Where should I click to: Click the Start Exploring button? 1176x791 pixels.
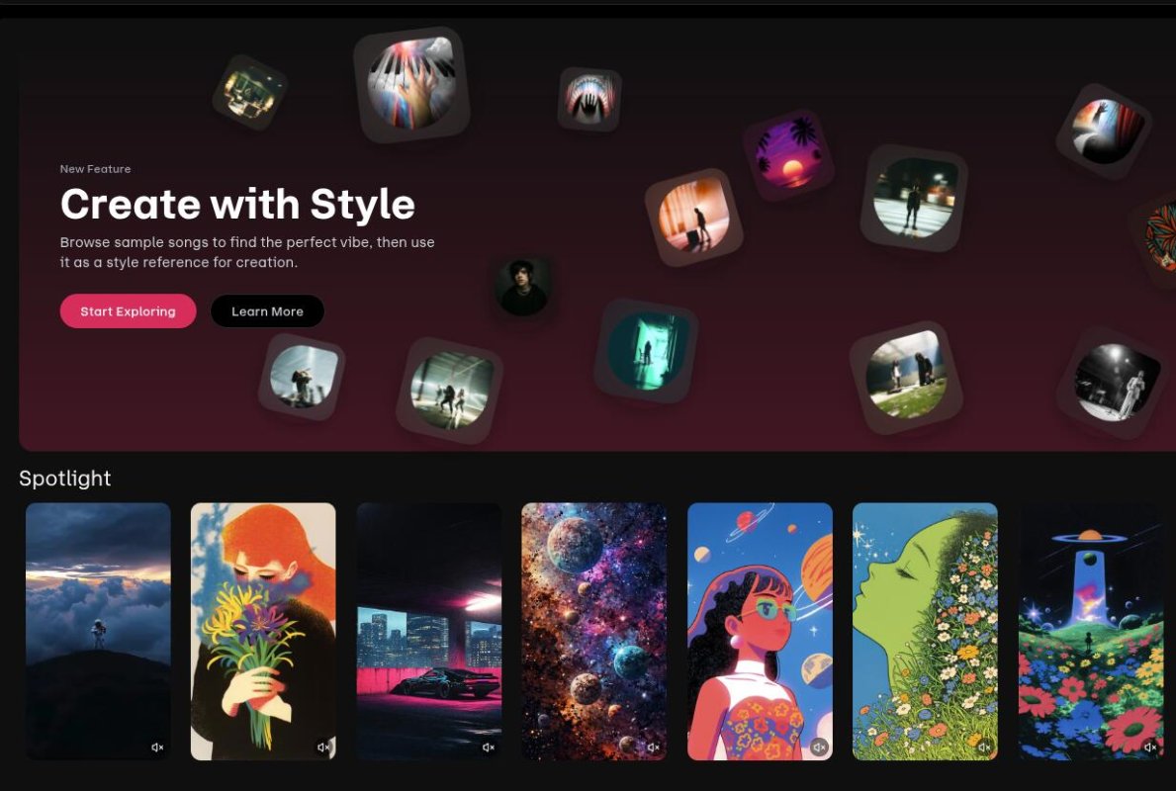pyautogui.click(x=128, y=310)
